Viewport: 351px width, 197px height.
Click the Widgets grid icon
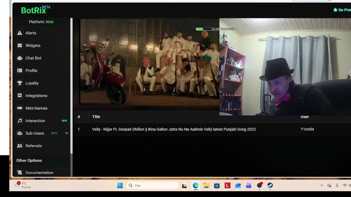click(x=19, y=45)
